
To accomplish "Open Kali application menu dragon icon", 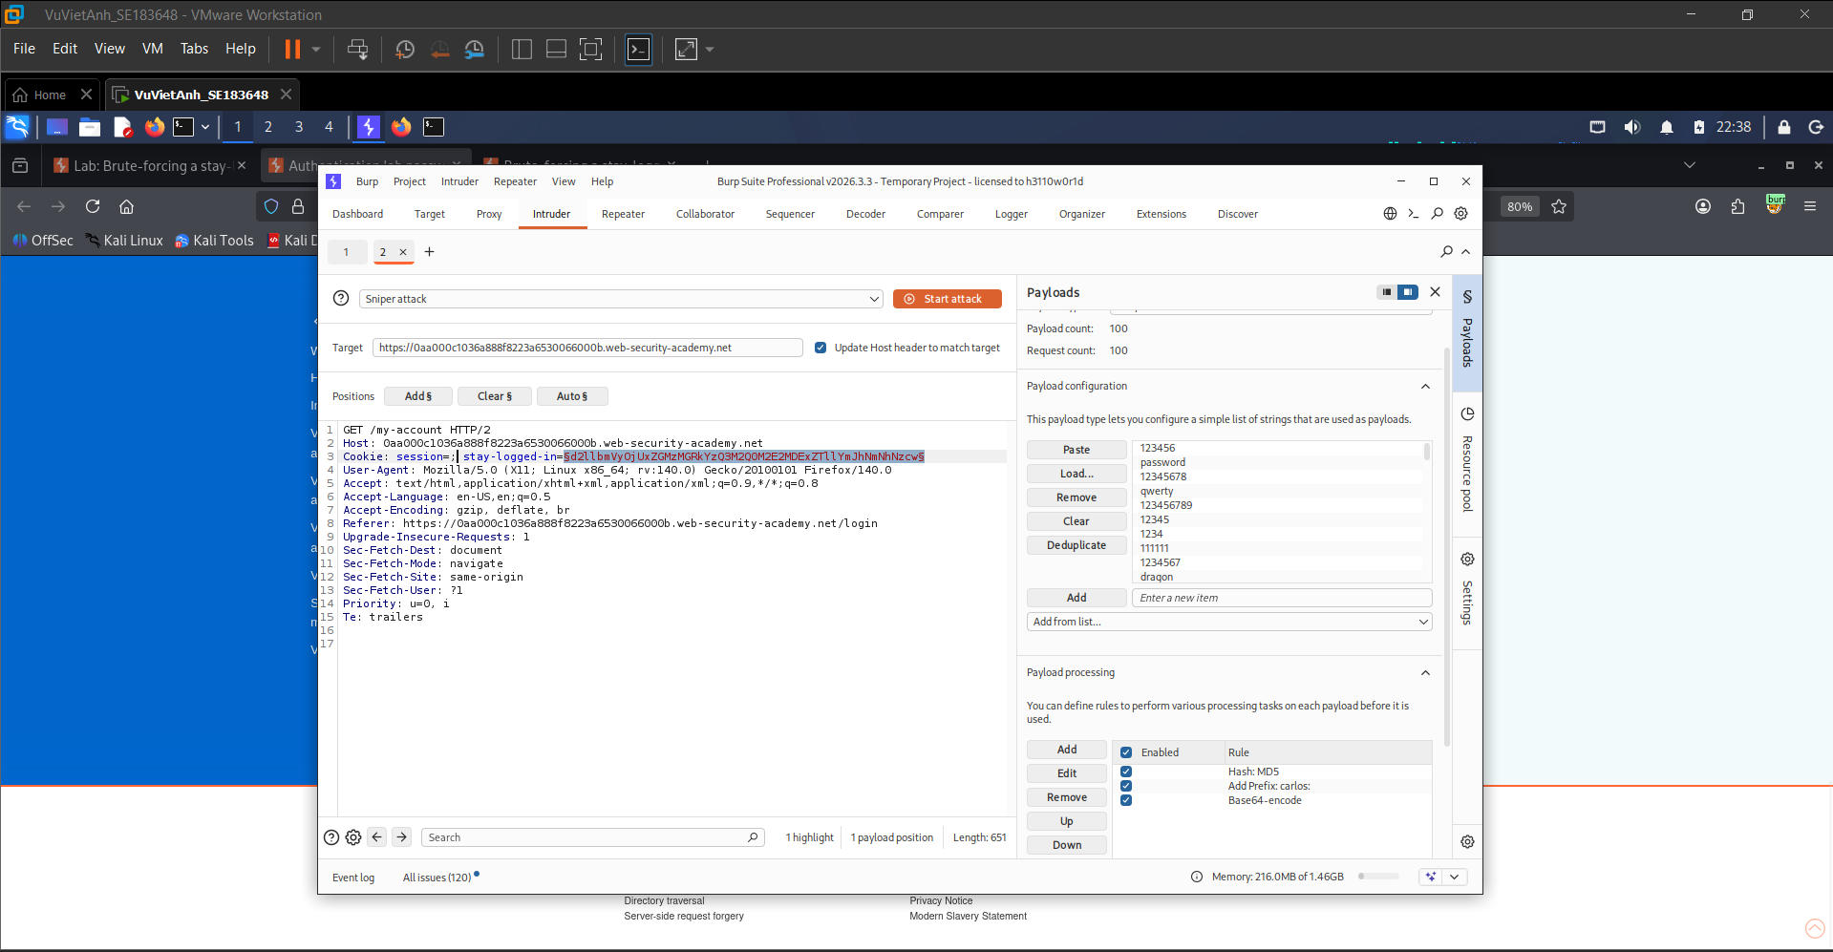I will click(x=17, y=126).
